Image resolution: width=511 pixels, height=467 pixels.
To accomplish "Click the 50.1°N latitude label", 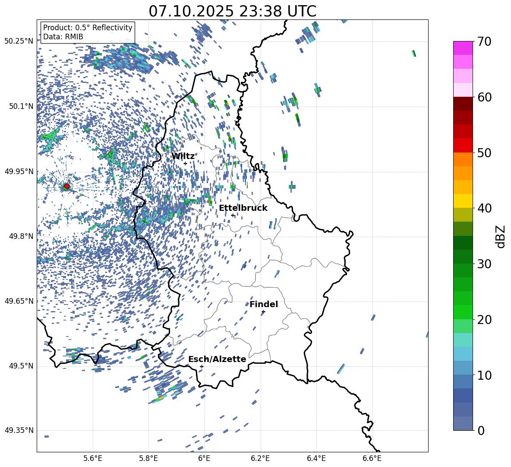I will 22,106.
